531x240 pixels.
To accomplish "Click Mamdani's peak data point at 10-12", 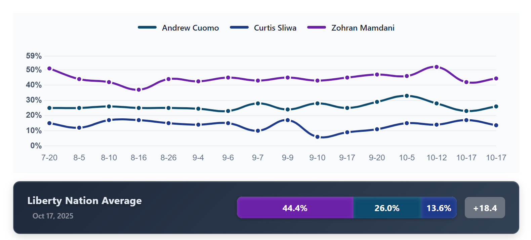I will point(437,67).
